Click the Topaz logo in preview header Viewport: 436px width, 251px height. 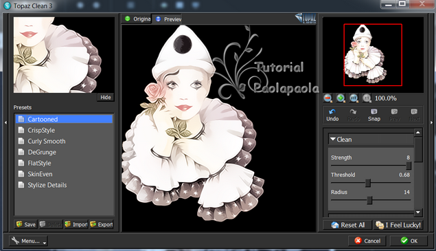(306, 18)
